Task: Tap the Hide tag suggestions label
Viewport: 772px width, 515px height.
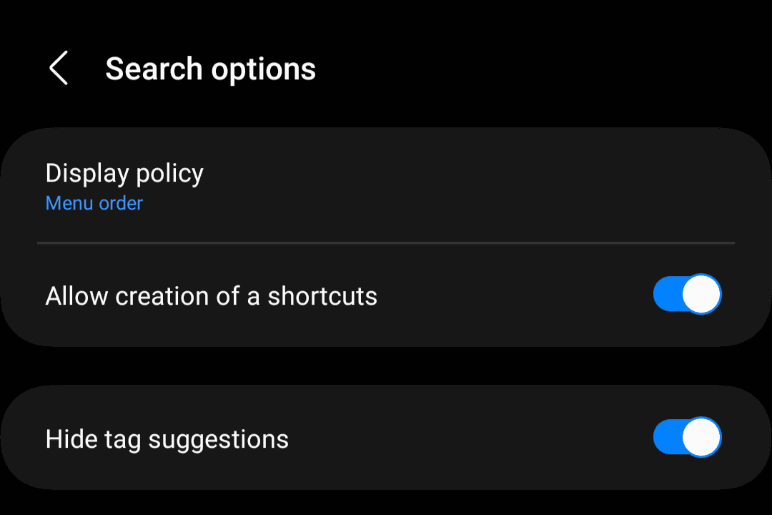Action: 167,439
